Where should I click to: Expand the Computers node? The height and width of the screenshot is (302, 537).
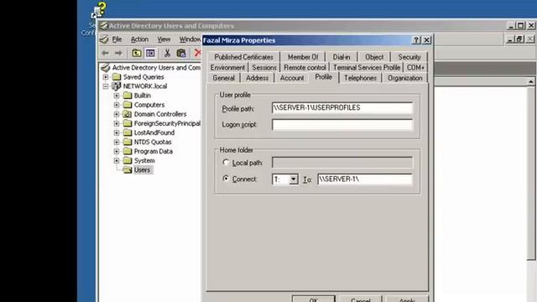pos(117,105)
